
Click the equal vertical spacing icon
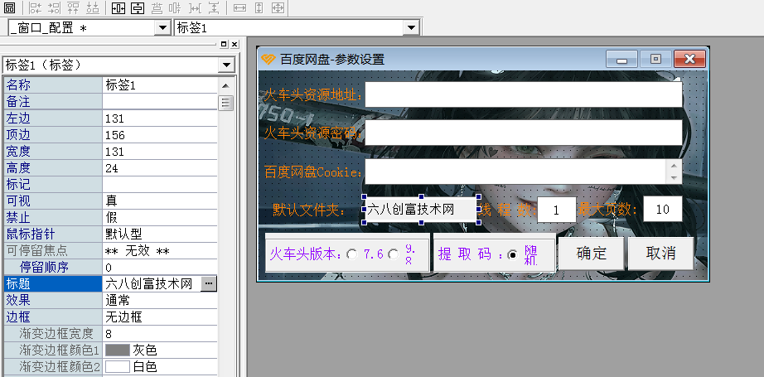coord(214,7)
